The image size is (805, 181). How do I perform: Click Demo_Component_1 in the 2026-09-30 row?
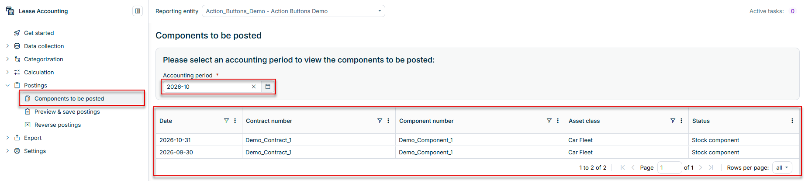(x=426, y=152)
